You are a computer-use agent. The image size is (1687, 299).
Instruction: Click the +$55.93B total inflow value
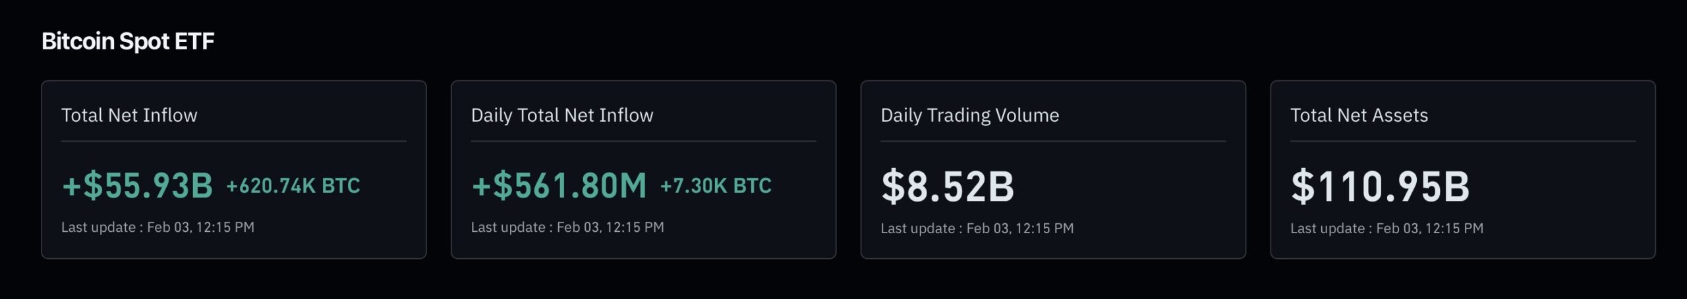tap(138, 186)
